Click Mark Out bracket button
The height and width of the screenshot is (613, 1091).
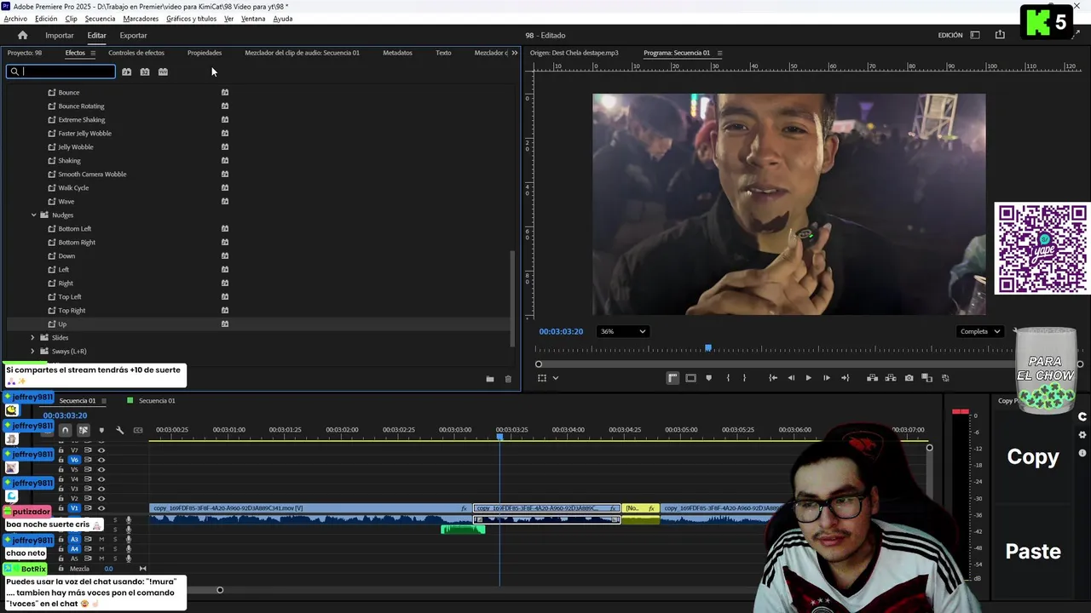(x=744, y=378)
